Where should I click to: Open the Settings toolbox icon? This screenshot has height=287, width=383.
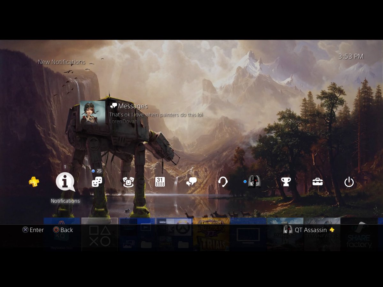(318, 182)
